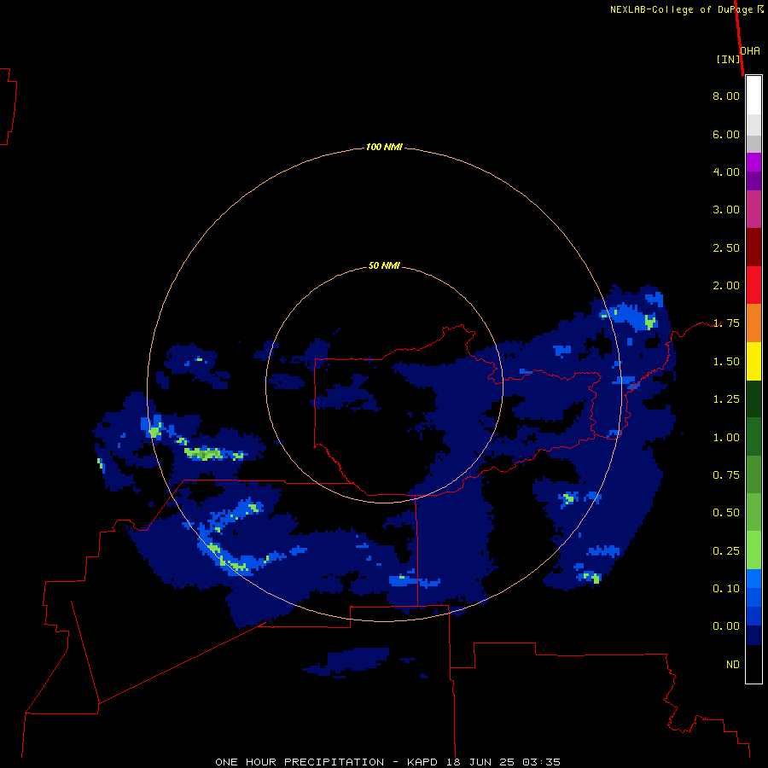This screenshot has width=768, height=768.
Task: Select the lightest green swatch beside 0.25
Action: [753, 550]
